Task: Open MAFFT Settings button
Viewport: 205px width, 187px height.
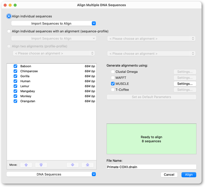Action: click(185, 78)
